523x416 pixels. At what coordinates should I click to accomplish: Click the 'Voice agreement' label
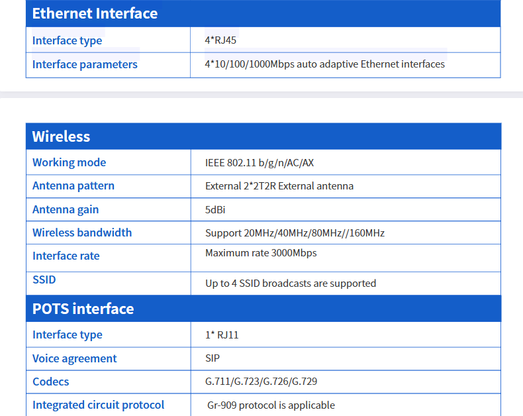coord(74,358)
